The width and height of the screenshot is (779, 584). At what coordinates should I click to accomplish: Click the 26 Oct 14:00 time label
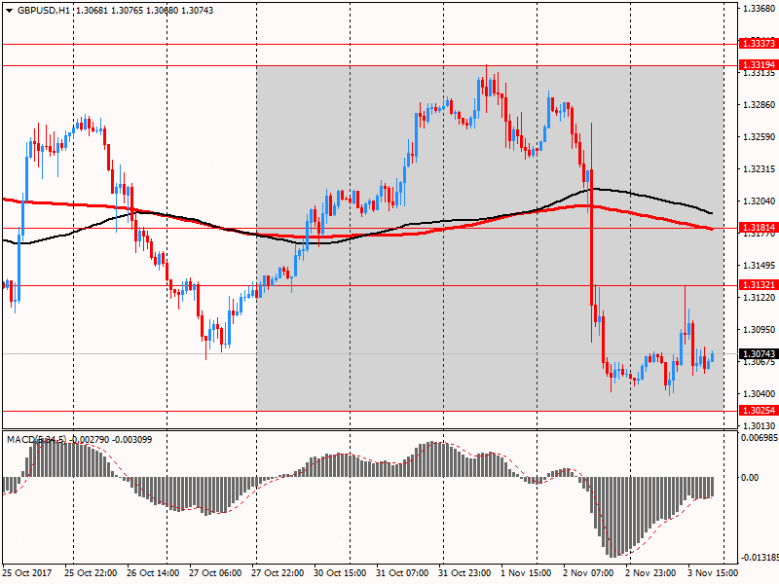(153, 573)
